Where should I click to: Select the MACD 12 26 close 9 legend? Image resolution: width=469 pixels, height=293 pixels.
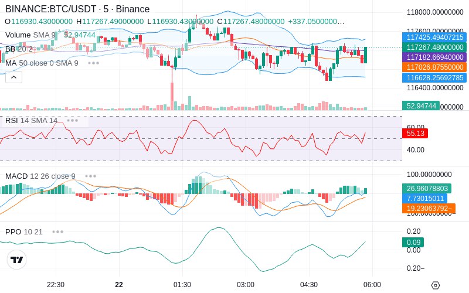pos(40,176)
